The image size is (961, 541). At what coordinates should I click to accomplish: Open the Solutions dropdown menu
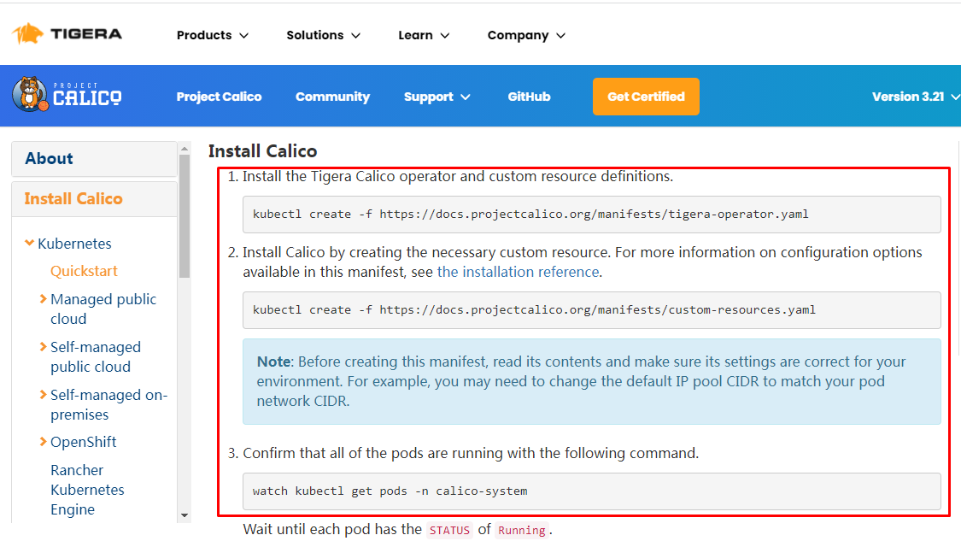coord(323,35)
